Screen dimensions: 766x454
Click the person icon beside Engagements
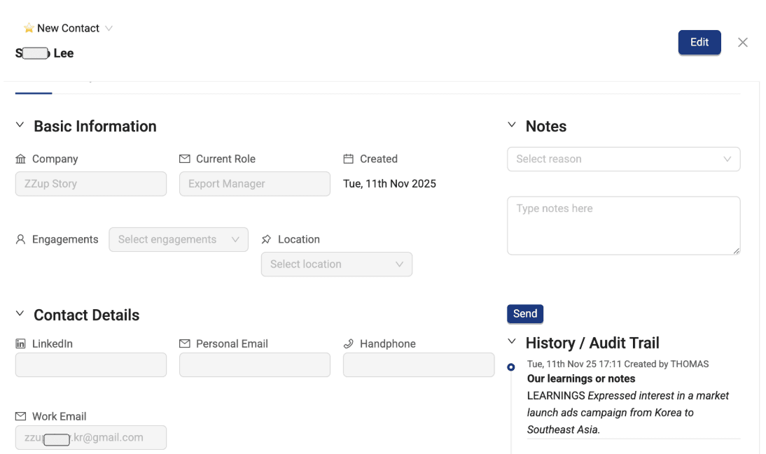click(20, 239)
